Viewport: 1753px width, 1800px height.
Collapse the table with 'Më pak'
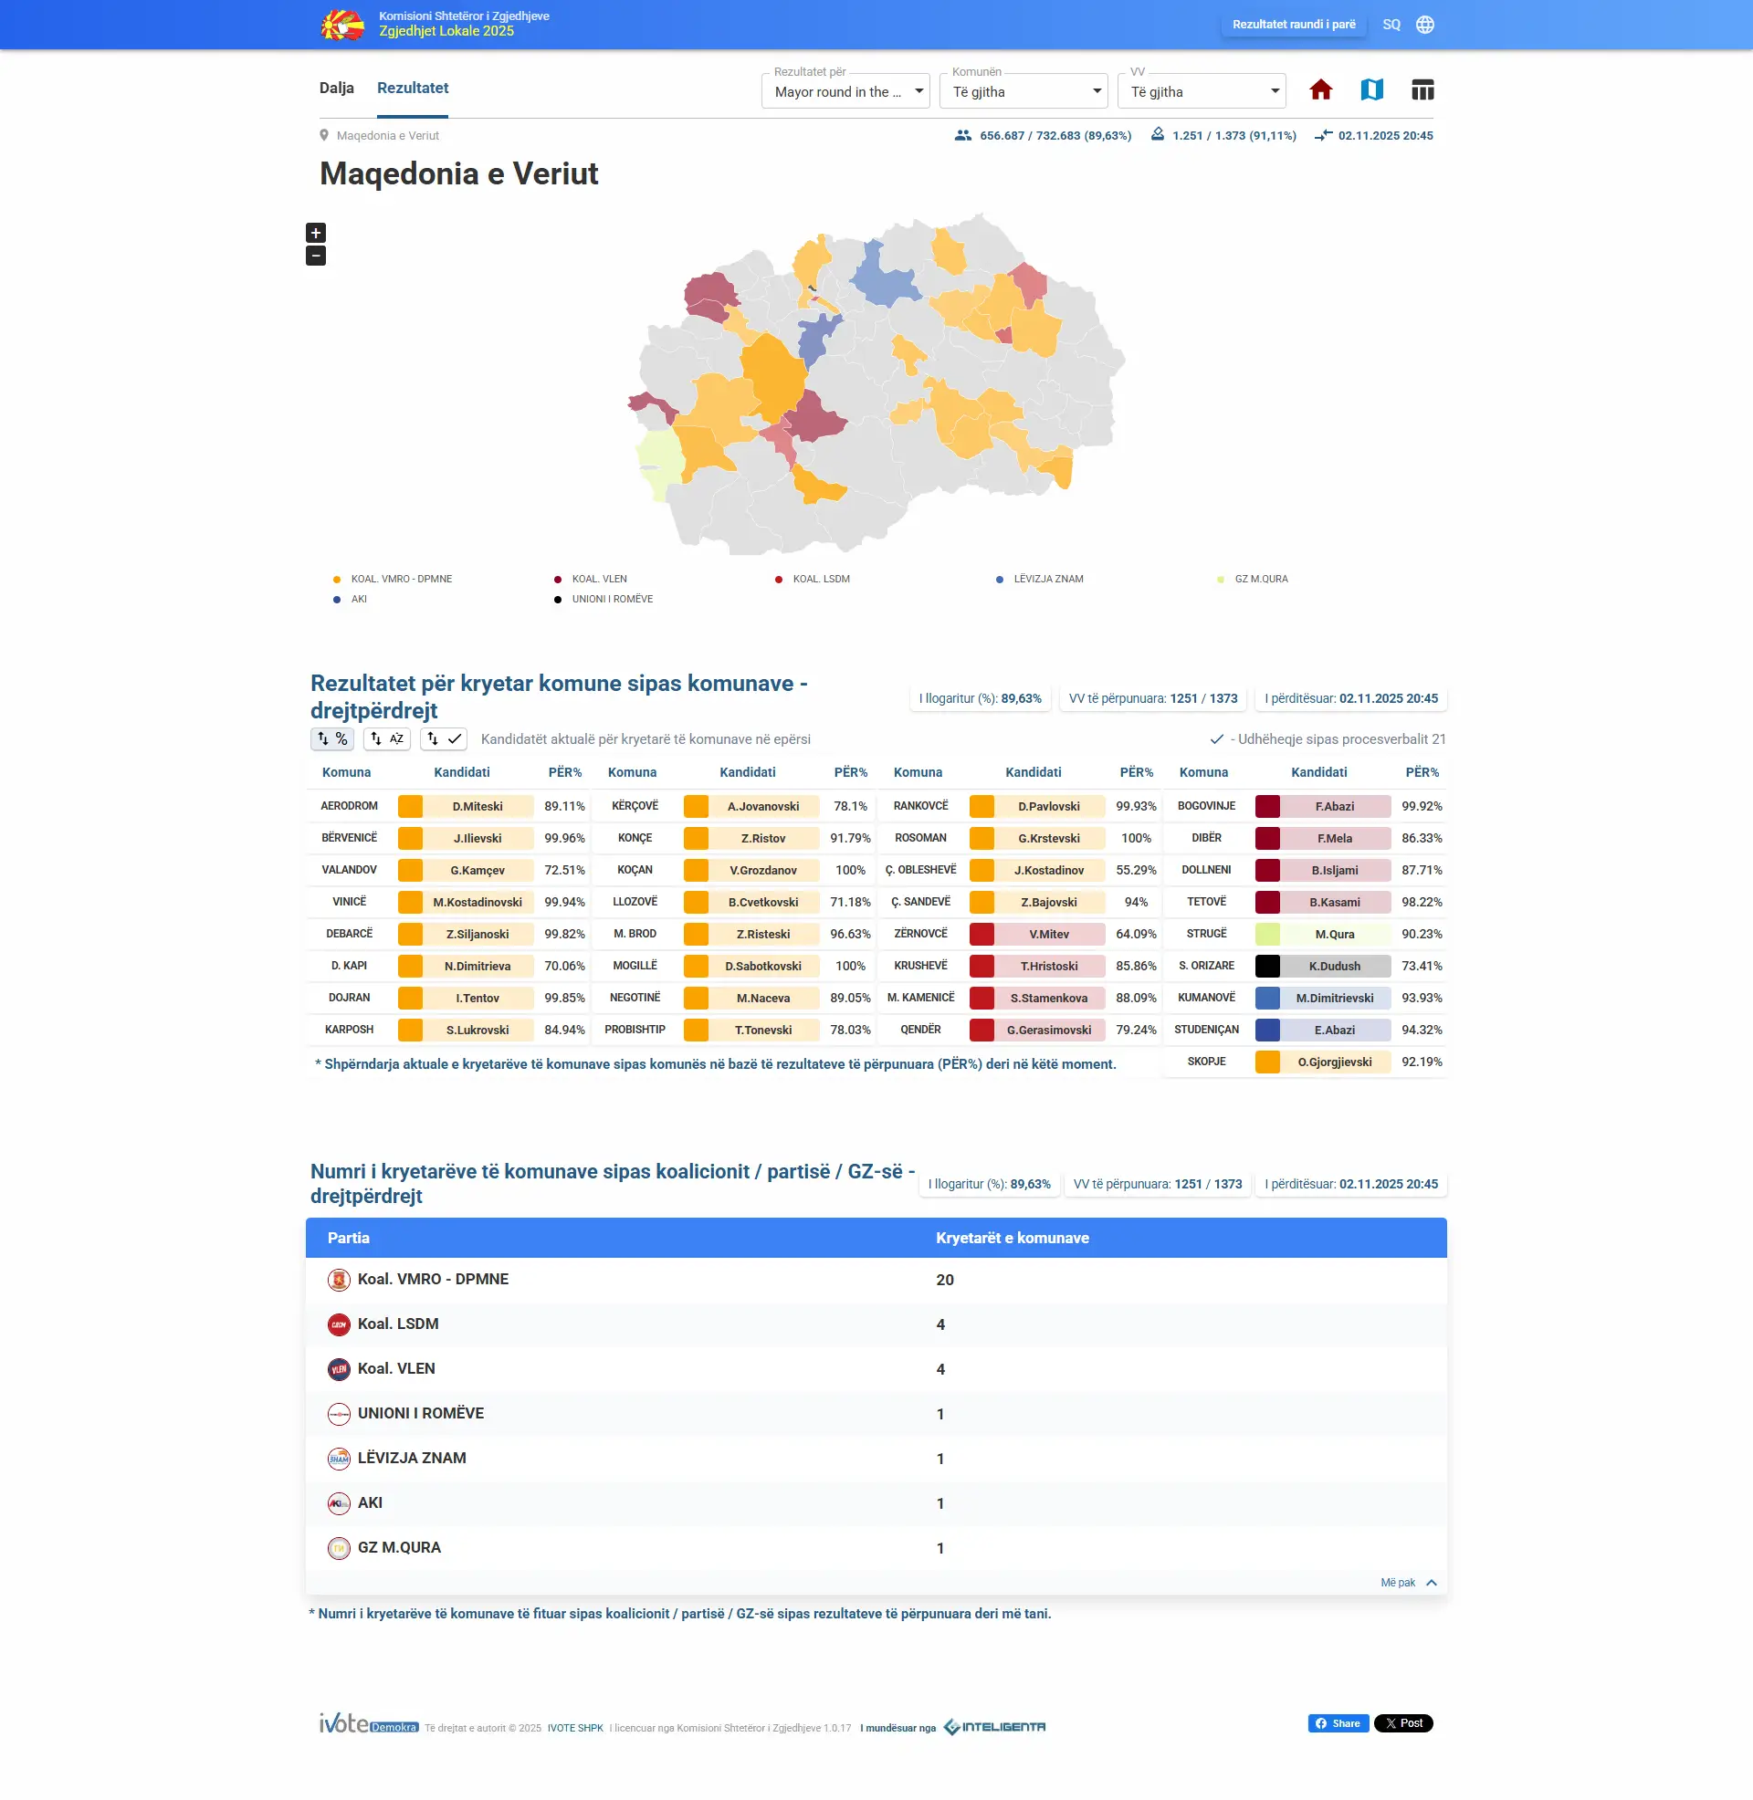(x=1408, y=1583)
